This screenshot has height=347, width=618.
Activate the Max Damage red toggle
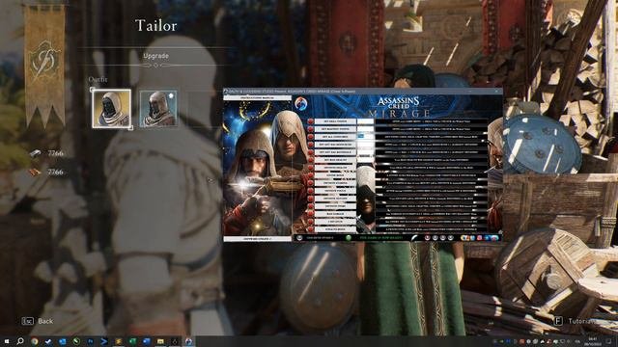311,214
